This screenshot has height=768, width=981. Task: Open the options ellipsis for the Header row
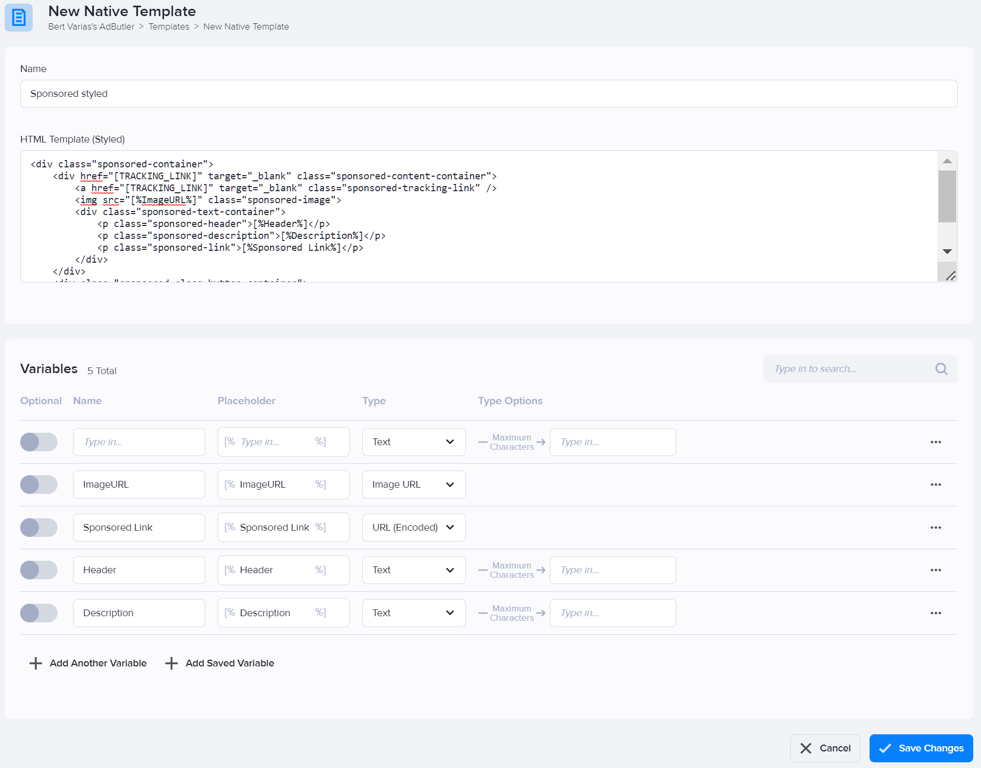pyautogui.click(x=935, y=570)
